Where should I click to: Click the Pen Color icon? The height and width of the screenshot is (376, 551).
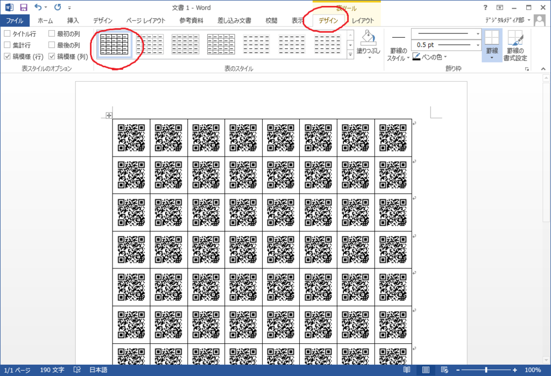point(416,56)
